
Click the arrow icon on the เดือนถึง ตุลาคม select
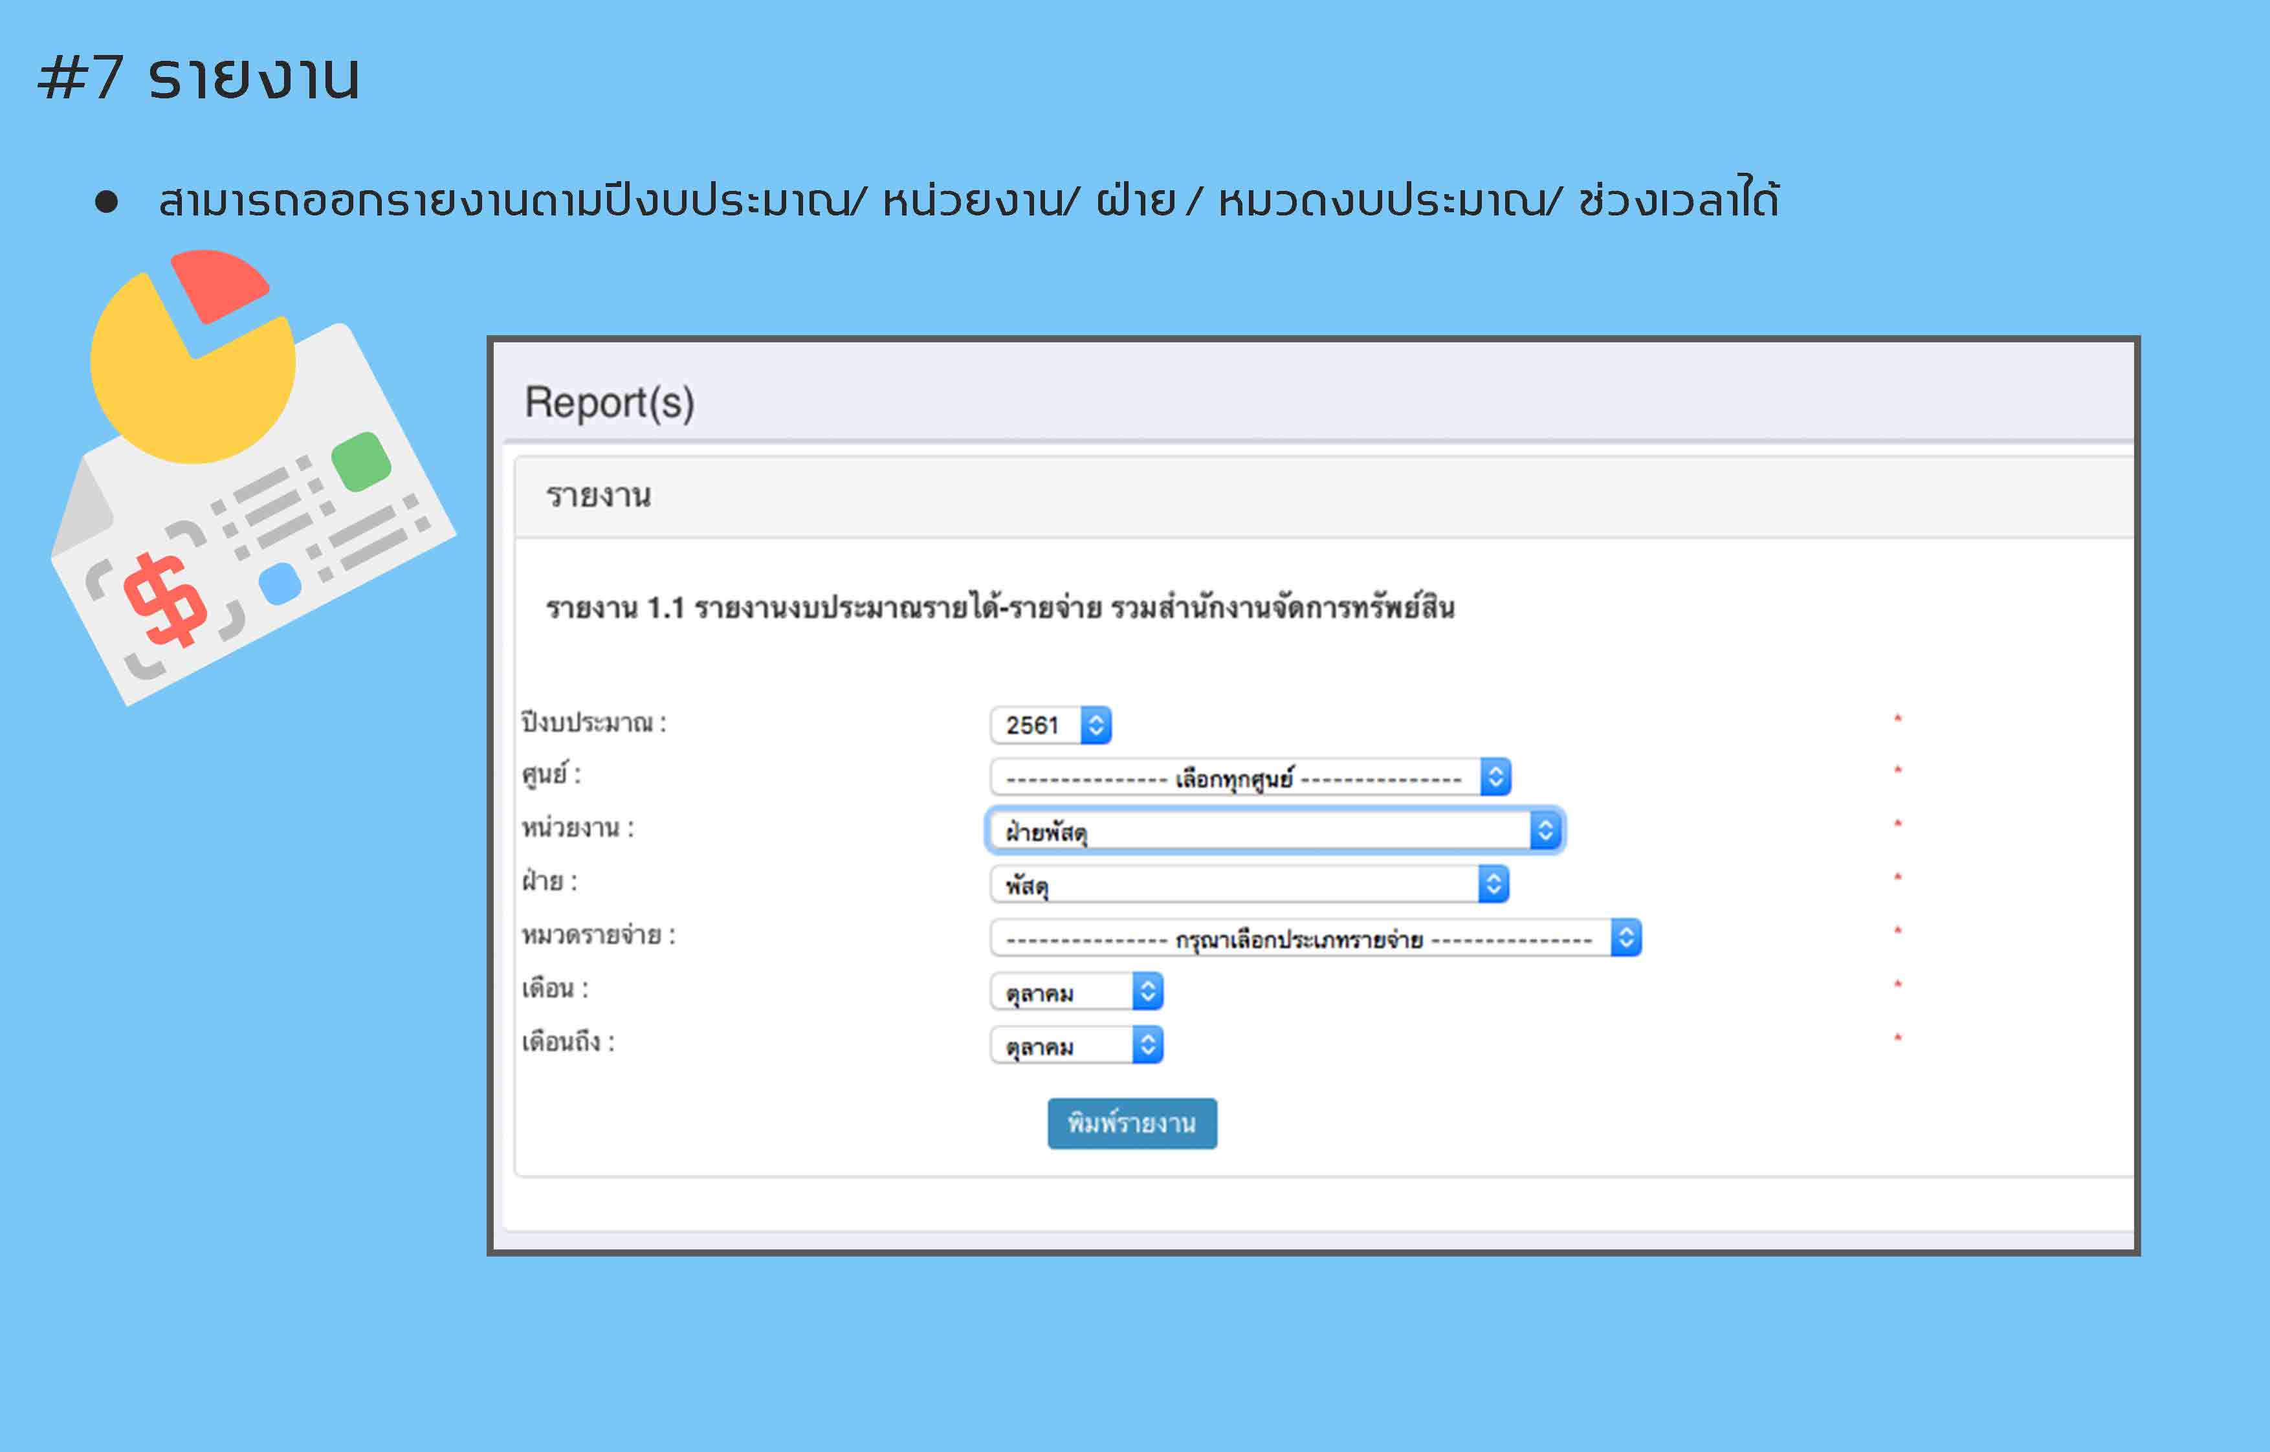point(1147,1046)
